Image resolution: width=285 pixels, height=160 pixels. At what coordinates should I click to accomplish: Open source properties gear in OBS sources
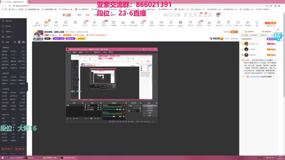(x=92, y=118)
